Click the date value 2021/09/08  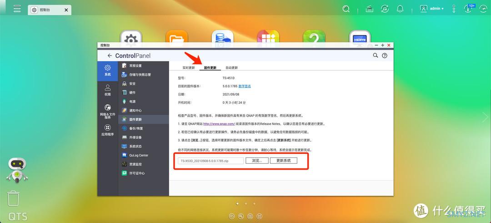coord(230,94)
